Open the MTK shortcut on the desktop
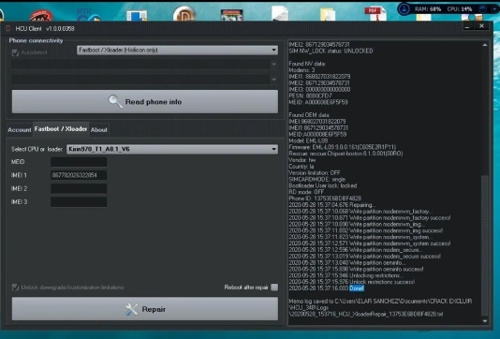 coord(88,14)
